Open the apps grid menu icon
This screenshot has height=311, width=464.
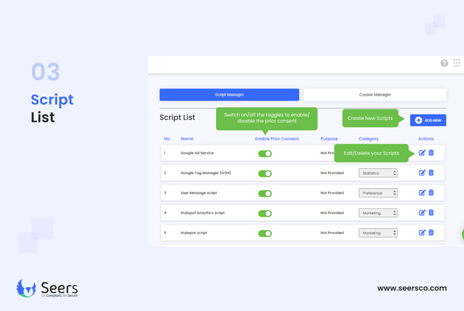[457, 63]
